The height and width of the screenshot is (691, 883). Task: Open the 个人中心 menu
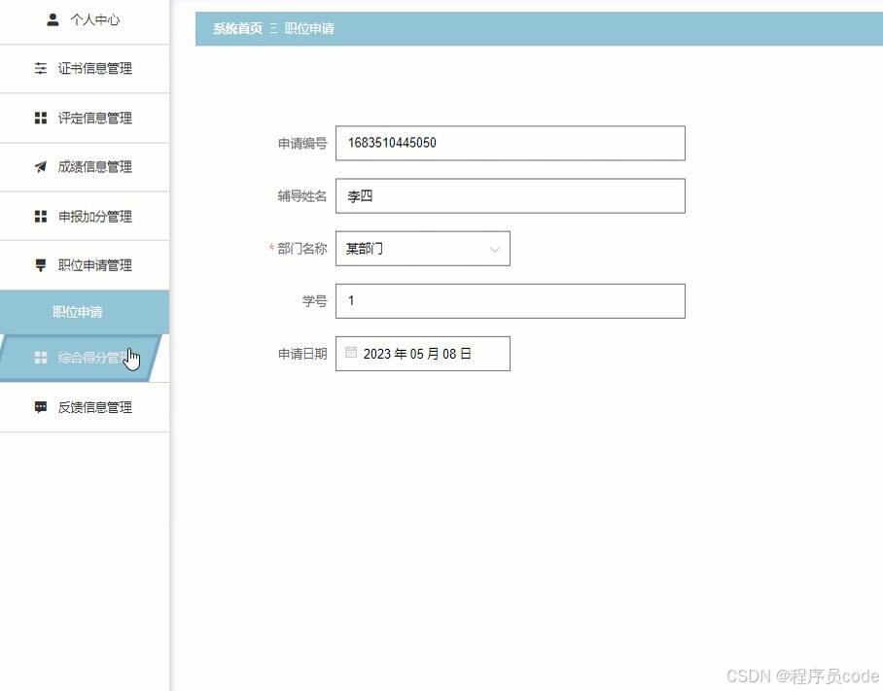click(85, 20)
